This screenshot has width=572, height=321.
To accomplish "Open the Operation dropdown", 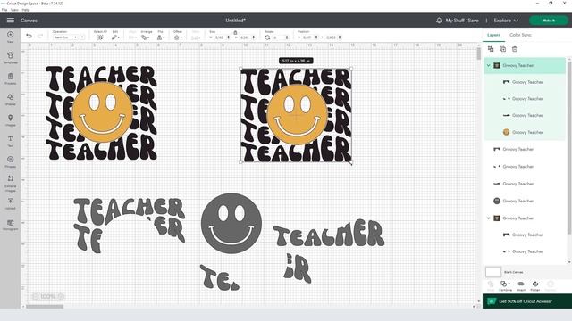I will [65, 37].
